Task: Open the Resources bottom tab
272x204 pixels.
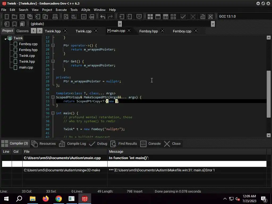Action: tap(43, 144)
